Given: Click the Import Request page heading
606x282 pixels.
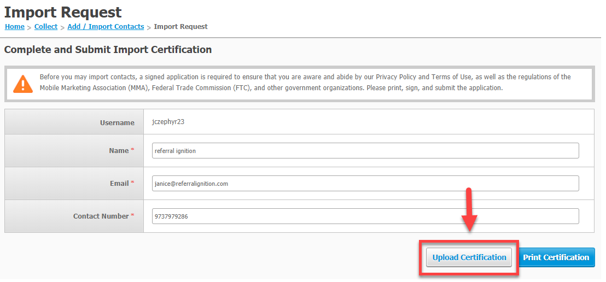Looking at the screenshot, I should (x=62, y=12).
